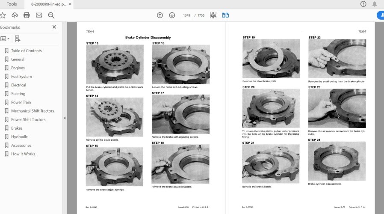Jump to the Power Shift Tractors bookmark

coord(28,119)
